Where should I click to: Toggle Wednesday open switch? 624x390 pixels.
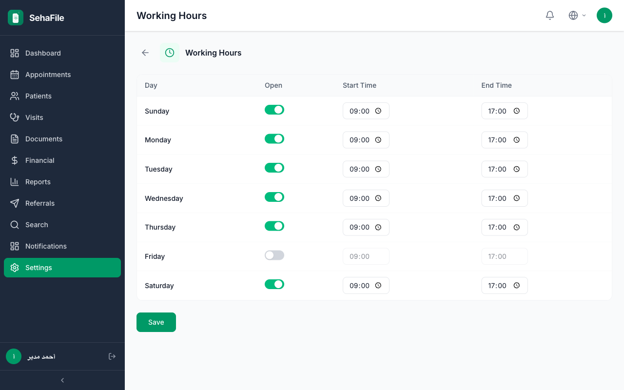coord(274,197)
